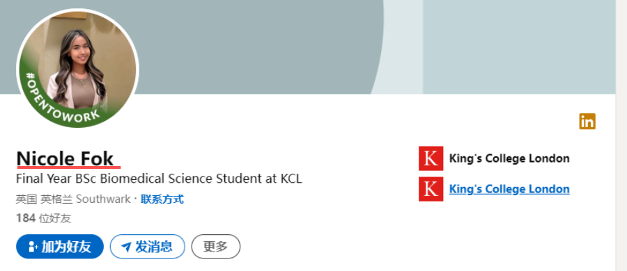Send a message via 发消息 button
This screenshot has height=271, width=627.
[148, 247]
